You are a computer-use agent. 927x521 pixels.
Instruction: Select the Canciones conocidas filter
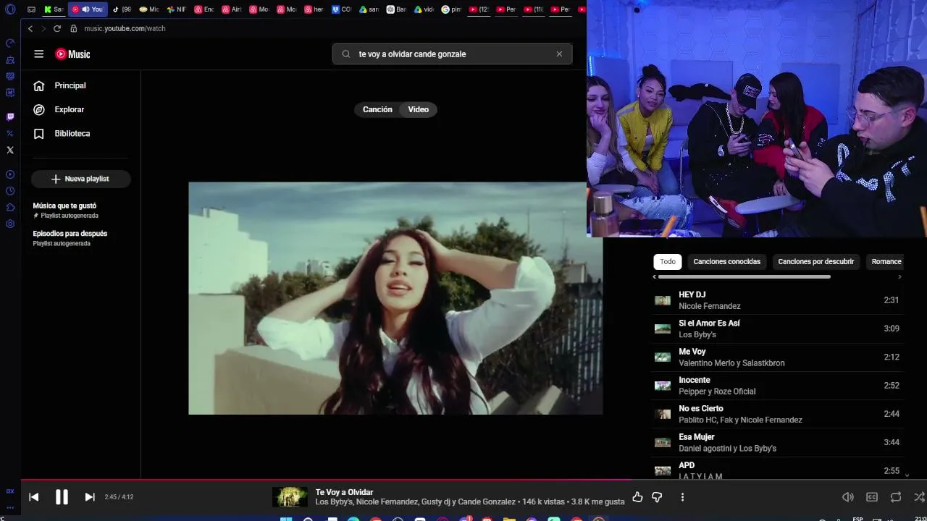[726, 262]
